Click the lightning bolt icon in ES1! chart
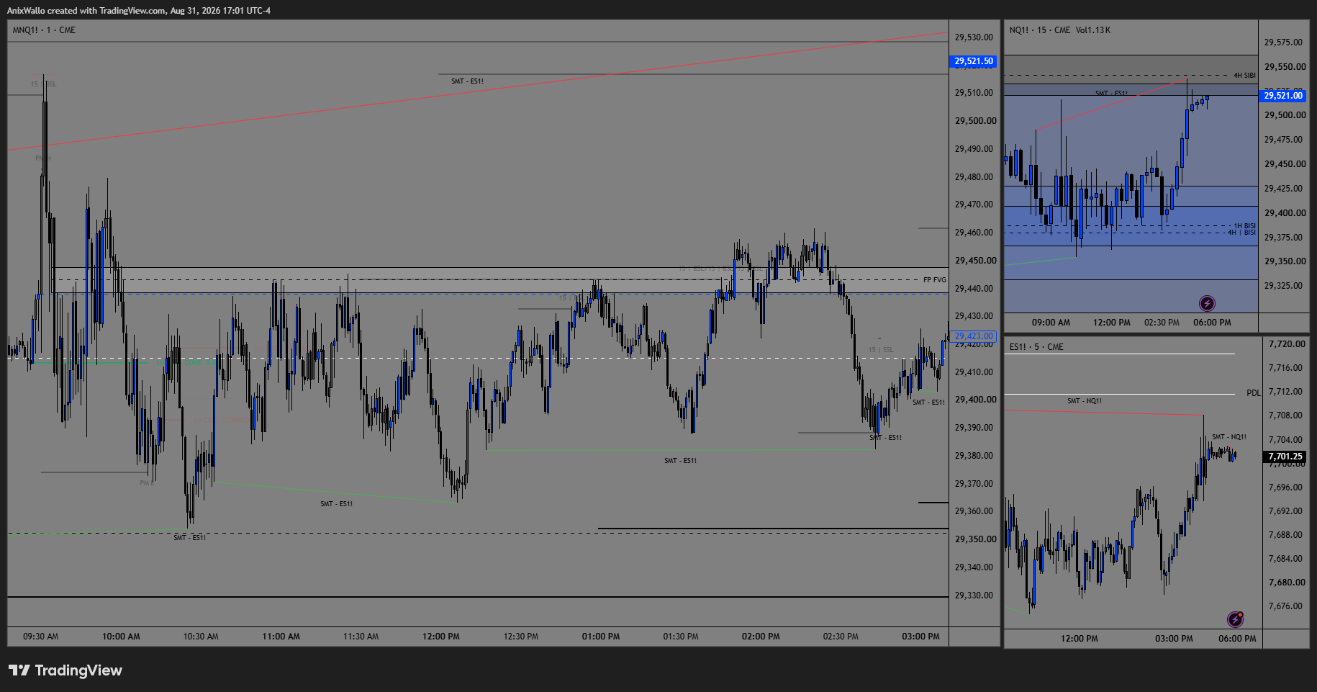 pos(1235,619)
